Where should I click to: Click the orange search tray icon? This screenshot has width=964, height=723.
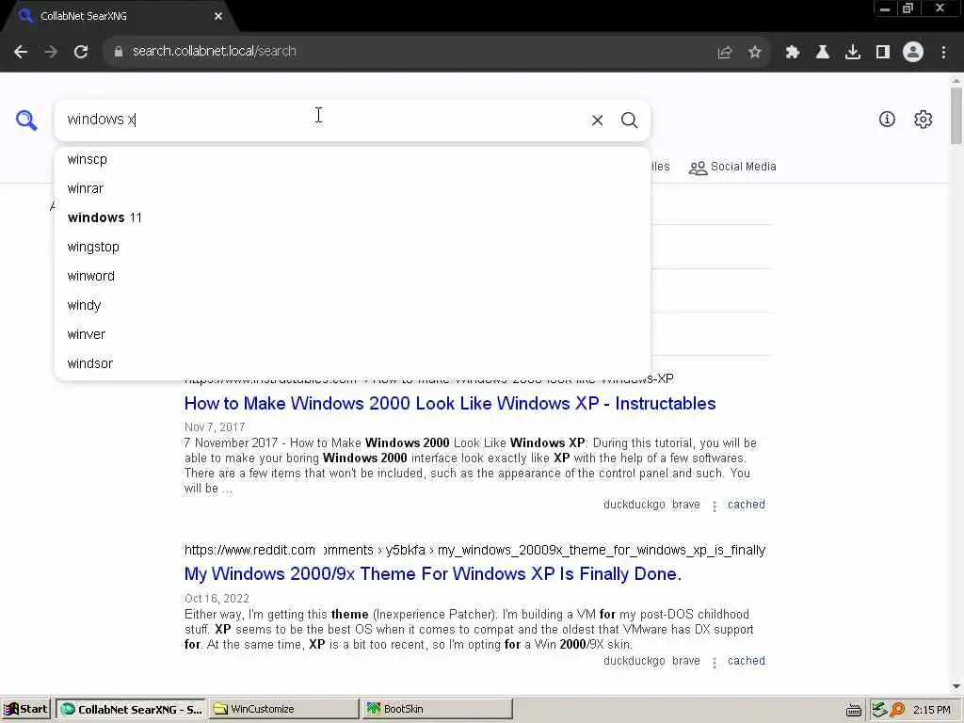897,710
